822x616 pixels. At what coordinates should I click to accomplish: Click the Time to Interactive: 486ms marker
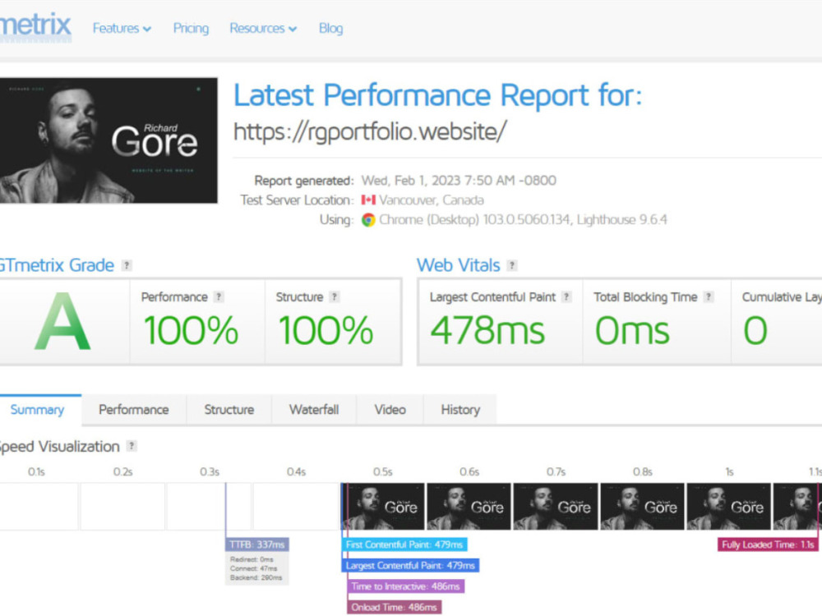pos(405,586)
